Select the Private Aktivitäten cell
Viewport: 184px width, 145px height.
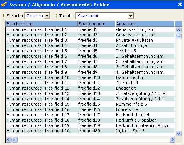tap(145, 40)
